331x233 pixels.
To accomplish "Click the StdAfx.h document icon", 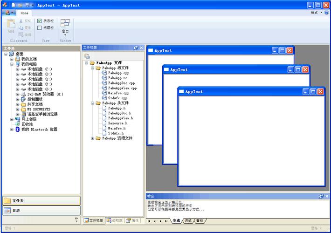I will point(104,133).
